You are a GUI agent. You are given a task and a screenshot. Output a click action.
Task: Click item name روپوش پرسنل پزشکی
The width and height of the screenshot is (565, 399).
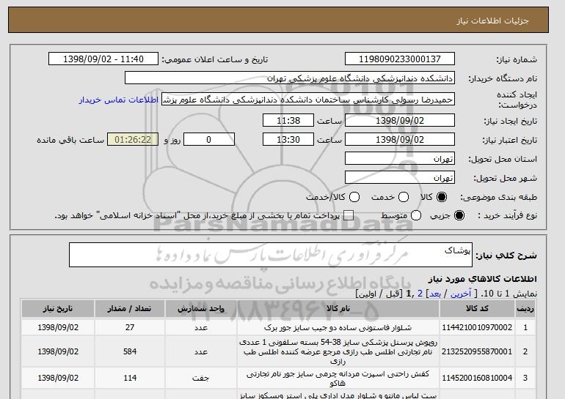338,351
